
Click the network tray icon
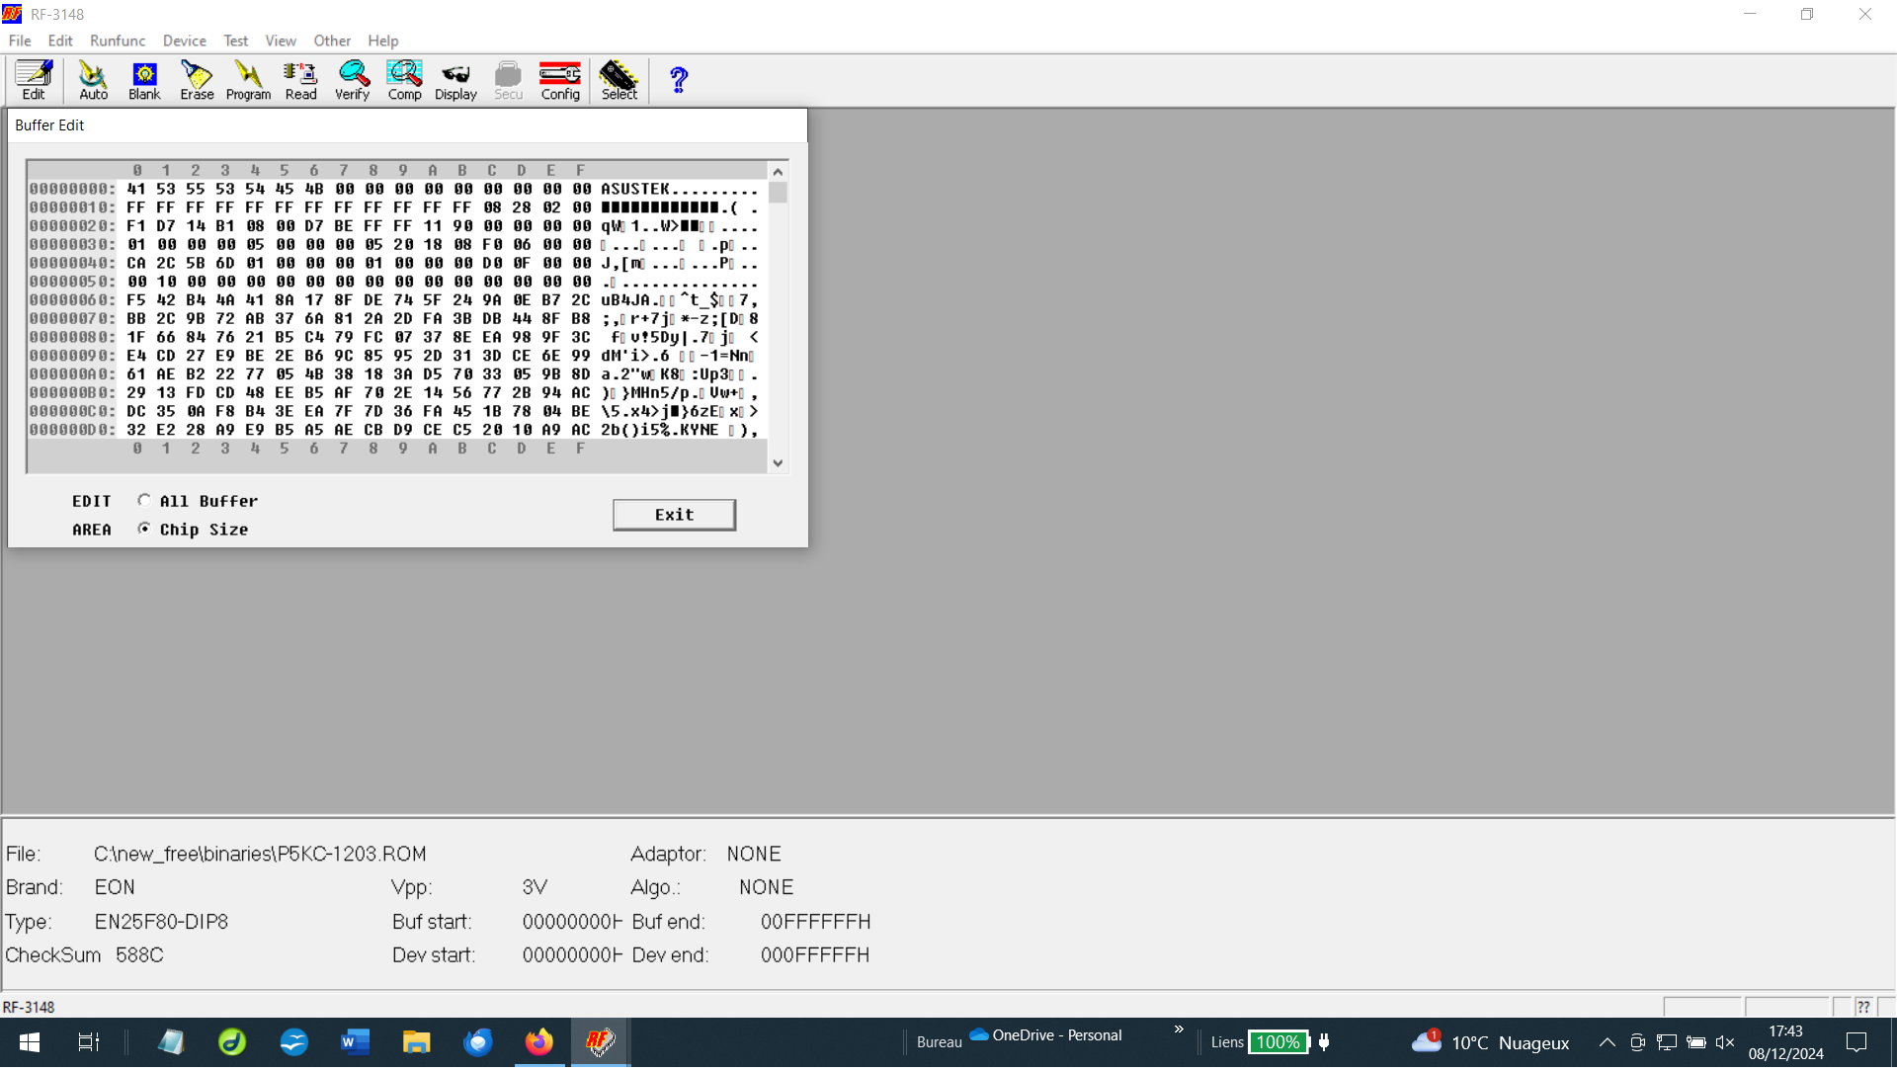(1667, 1042)
